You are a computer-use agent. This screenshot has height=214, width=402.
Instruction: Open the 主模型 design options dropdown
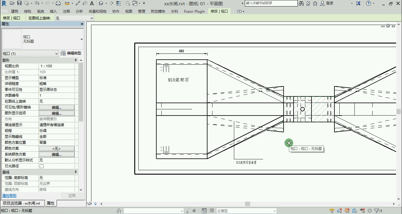tap(246, 211)
